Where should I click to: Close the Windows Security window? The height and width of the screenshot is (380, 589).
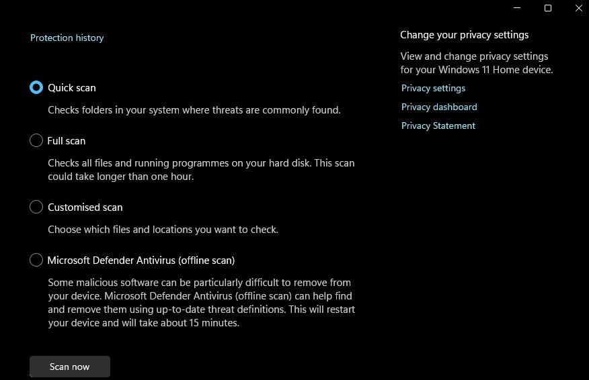coord(578,8)
